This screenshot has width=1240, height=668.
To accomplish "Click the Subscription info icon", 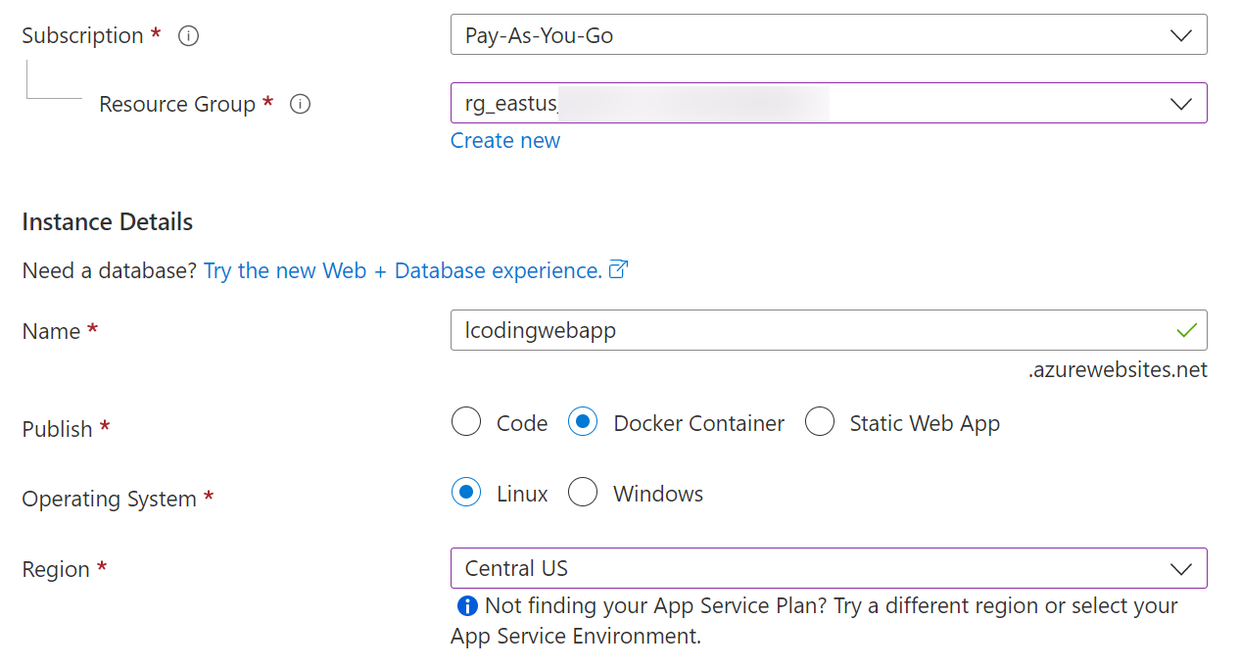I will click(x=189, y=36).
